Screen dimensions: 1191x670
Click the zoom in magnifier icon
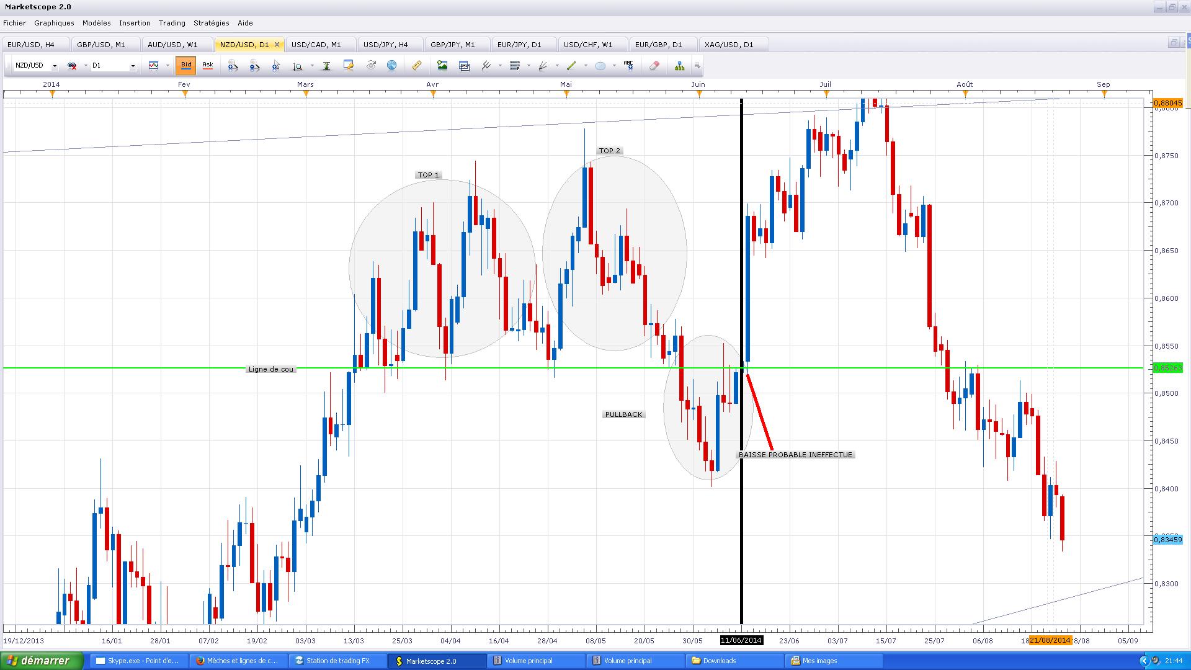(233, 65)
